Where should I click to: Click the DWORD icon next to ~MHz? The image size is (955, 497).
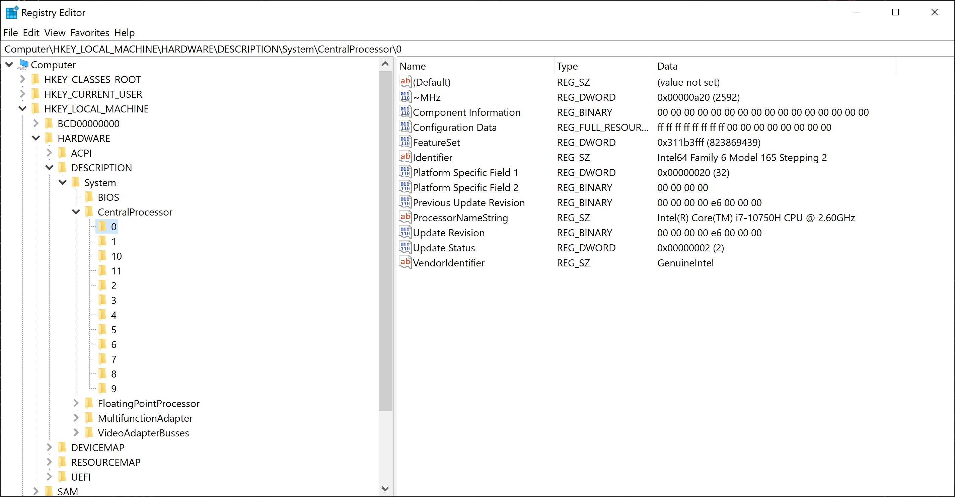(405, 97)
